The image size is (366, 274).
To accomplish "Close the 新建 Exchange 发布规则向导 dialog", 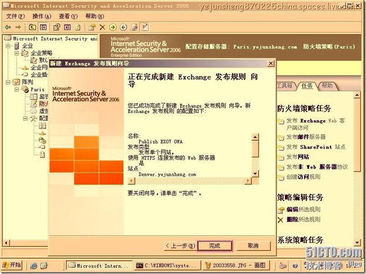I will (x=270, y=63).
